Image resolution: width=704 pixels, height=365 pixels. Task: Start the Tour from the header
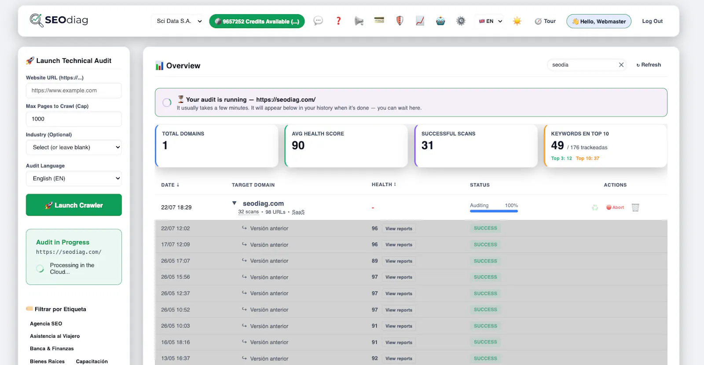pos(545,21)
